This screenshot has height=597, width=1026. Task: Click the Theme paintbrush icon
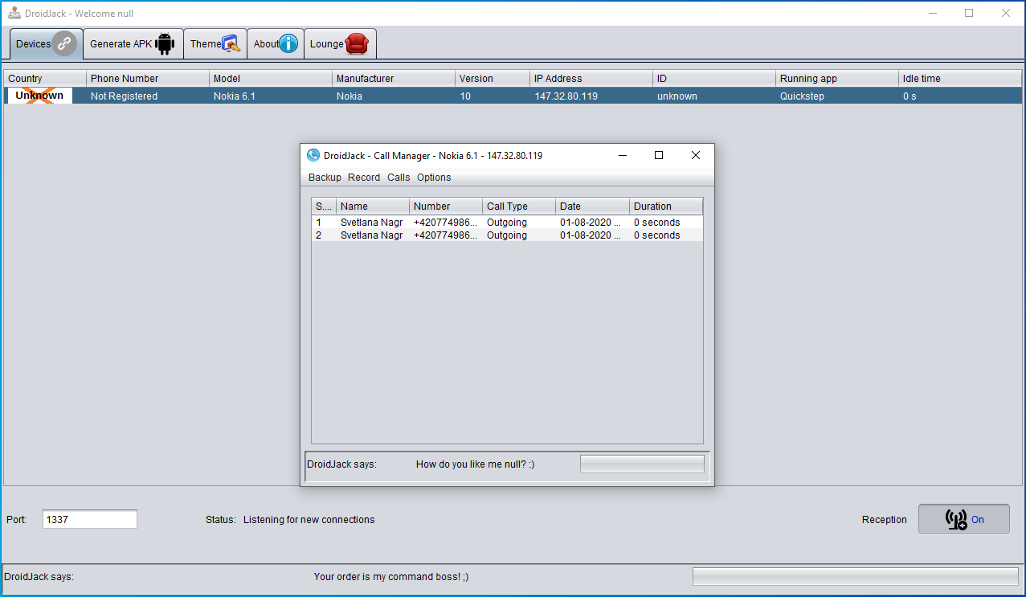(231, 44)
